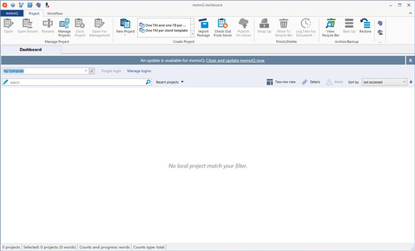Click the Forget login link
Image resolution: width=415 pixels, height=251 pixels.
pyautogui.click(x=111, y=71)
